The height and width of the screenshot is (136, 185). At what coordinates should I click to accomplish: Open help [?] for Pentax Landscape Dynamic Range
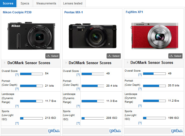click(x=78, y=106)
